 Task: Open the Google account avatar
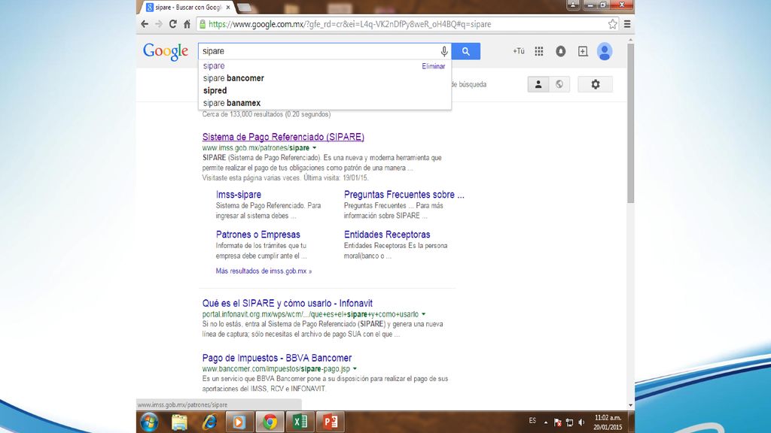coord(605,51)
